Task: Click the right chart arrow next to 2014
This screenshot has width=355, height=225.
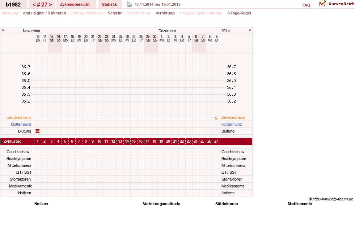Action: pos(250,30)
